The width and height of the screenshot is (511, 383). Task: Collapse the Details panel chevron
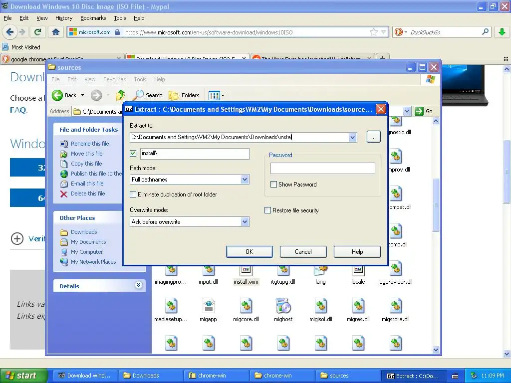[x=139, y=285]
